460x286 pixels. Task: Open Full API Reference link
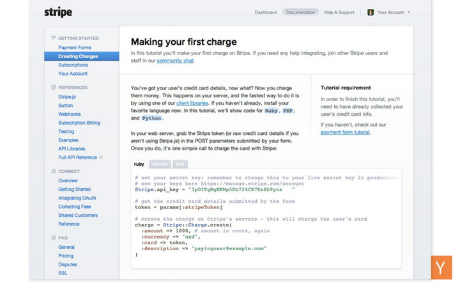77,157
